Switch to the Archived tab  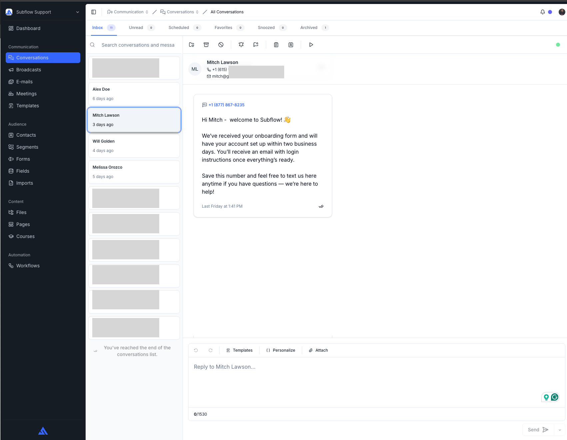pyautogui.click(x=314, y=28)
